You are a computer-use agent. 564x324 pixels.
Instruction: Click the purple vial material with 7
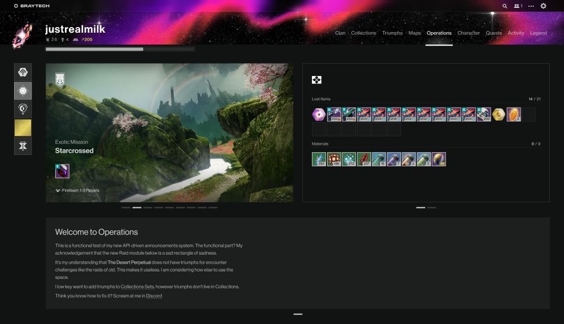394,159
